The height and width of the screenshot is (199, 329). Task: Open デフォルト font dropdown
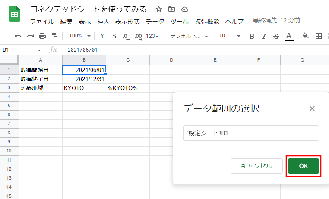coord(189,36)
